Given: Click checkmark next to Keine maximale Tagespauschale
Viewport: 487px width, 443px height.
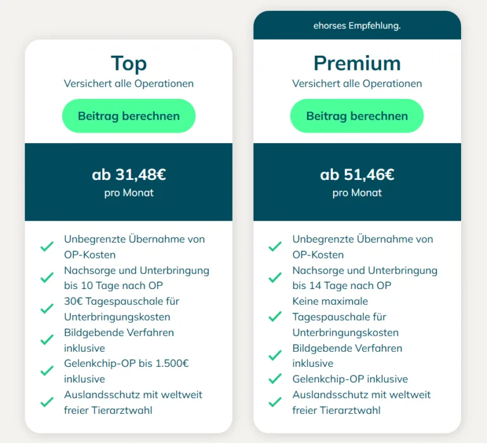Looking at the screenshot, I should (x=275, y=317).
